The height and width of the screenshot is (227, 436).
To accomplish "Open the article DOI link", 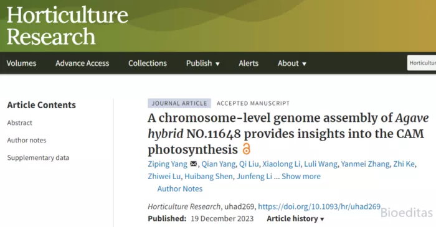I will click(x=319, y=206).
